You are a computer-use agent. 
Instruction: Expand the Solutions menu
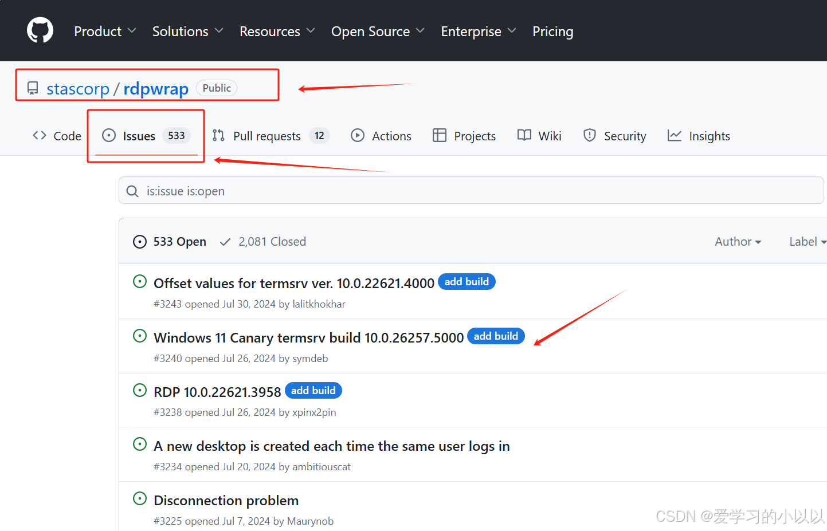click(x=187, y=31)
